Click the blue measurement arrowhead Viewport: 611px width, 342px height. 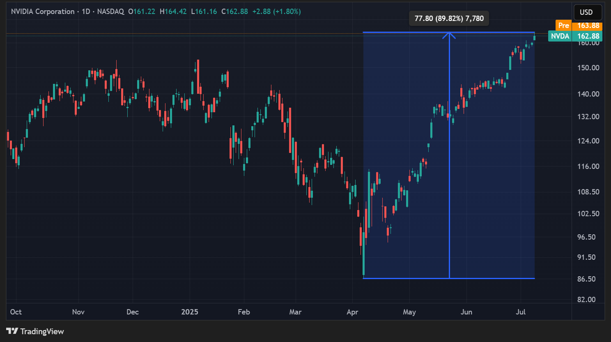449,35
